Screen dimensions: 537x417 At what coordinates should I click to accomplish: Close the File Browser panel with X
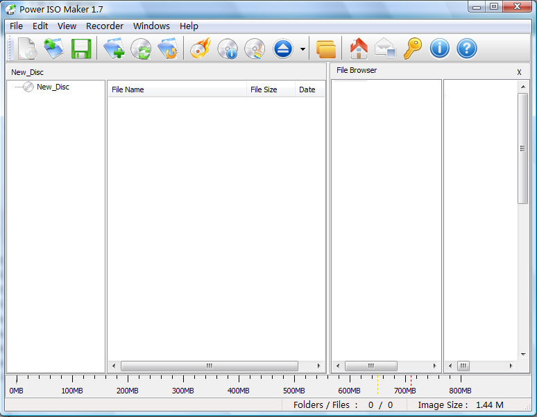click(x=519, y=72)
